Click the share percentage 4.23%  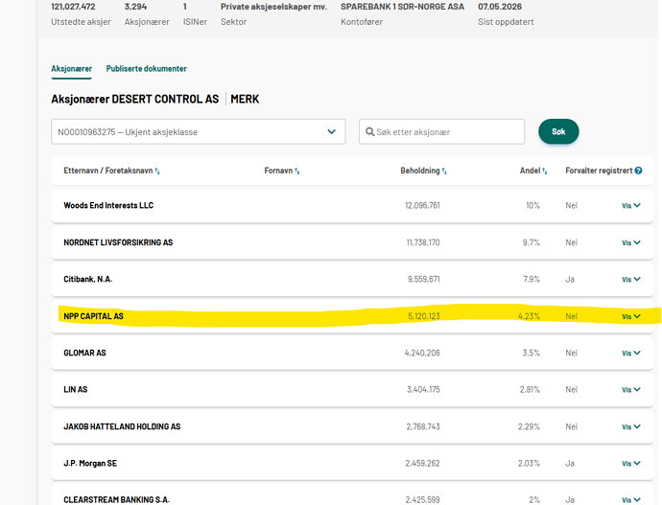[529, 316]
